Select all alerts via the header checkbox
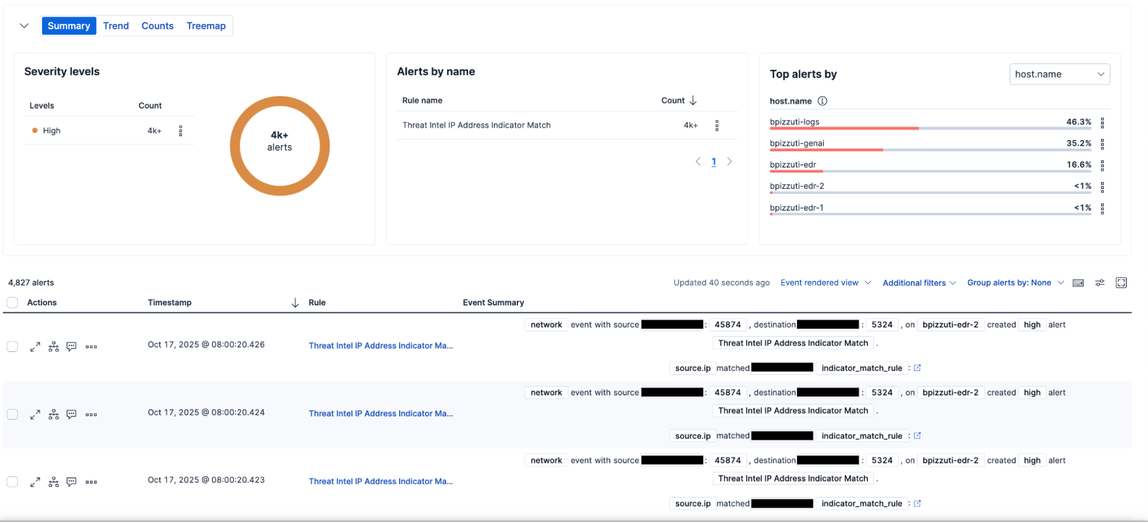Screen dimensions: 1148x523 point(12,302)
